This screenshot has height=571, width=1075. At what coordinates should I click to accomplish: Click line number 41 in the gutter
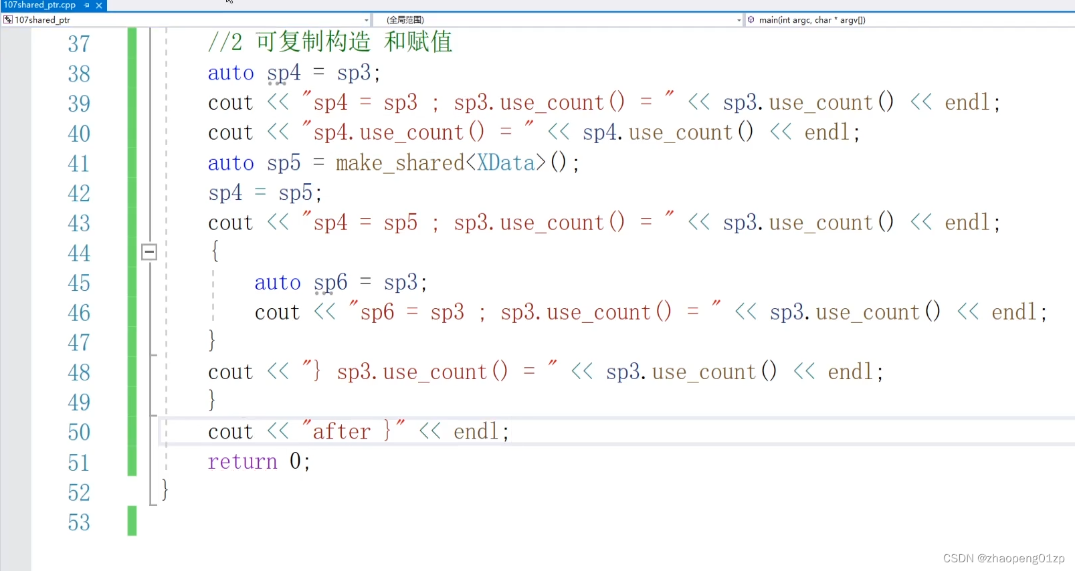[79, 164]
